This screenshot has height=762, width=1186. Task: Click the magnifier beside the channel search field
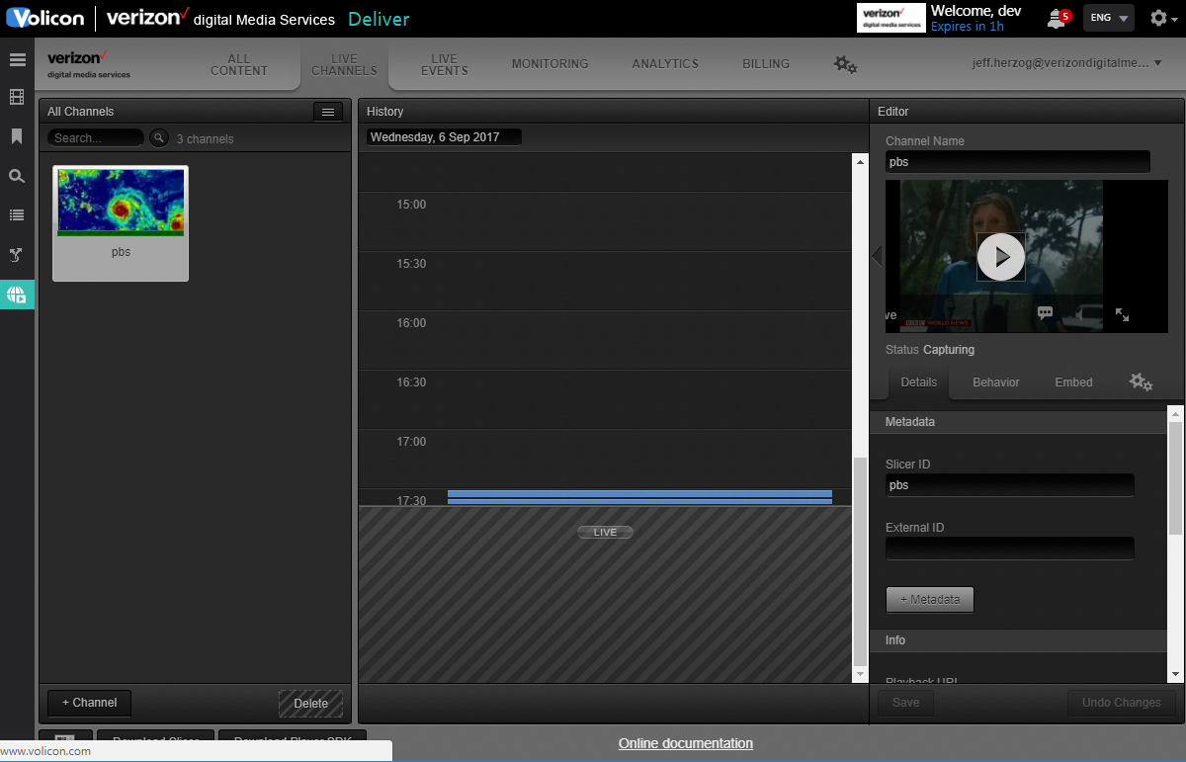pyautogui.click(x=159, y=138)
